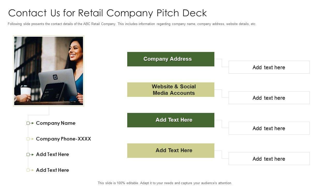The height and width of the screenshot is (186, 331).
Task: Select the Company Name label
Action: pyautogui.click(x=56, y=123)
